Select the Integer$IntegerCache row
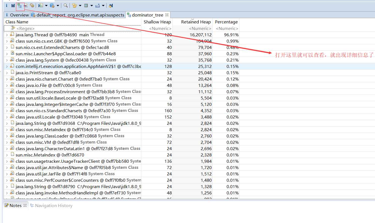 click(122, 104)
